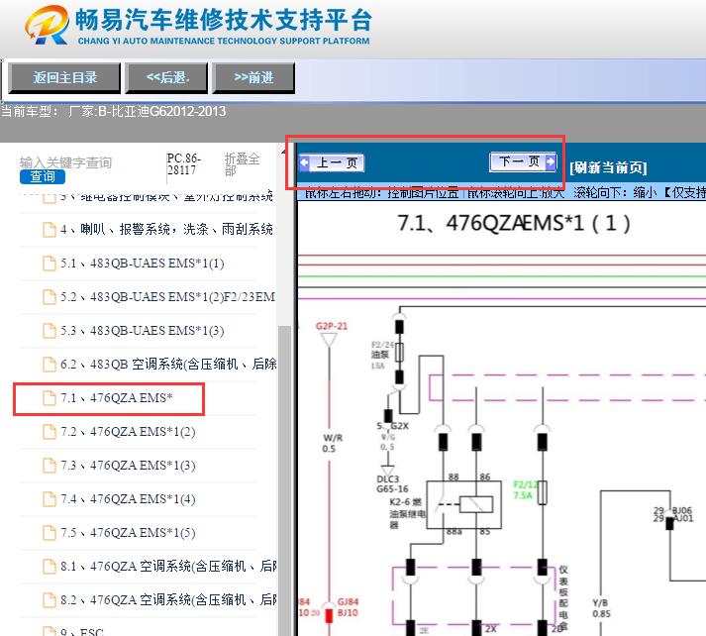Click document icon beside 5.3 entry

coord(50,331)
